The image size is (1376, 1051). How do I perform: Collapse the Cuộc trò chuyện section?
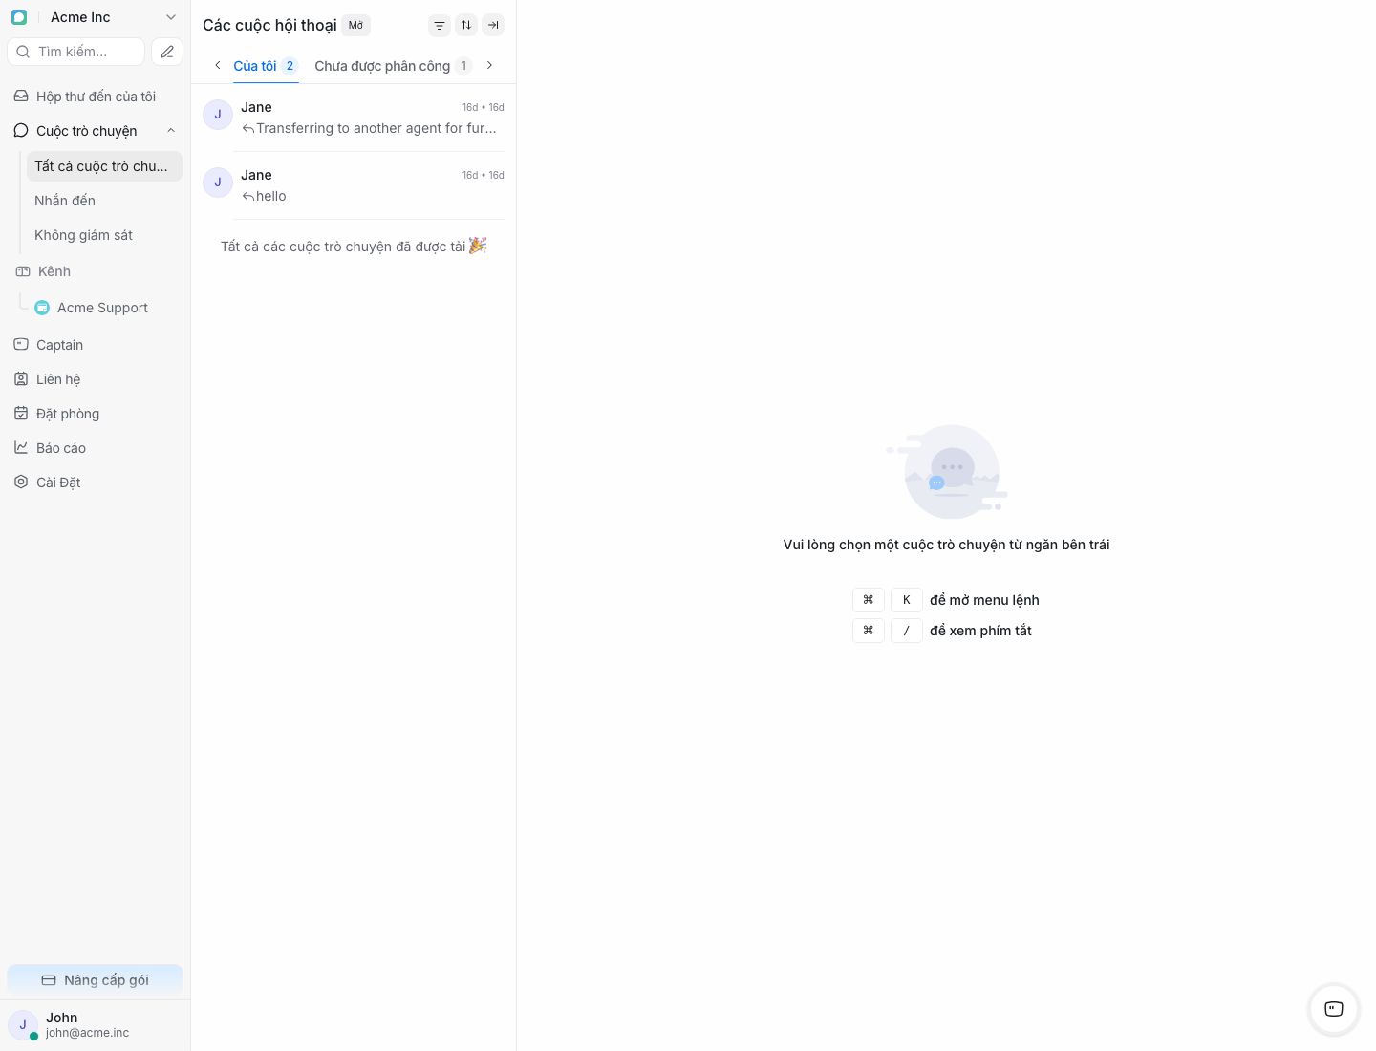pos(171,131)
